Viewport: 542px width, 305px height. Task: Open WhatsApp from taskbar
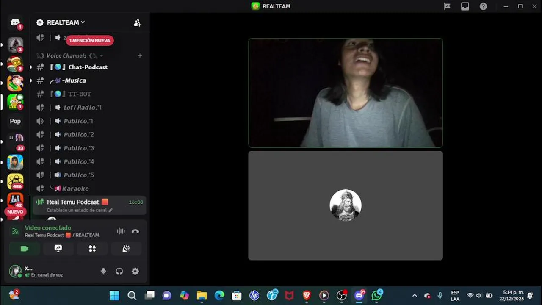[376, 295]
